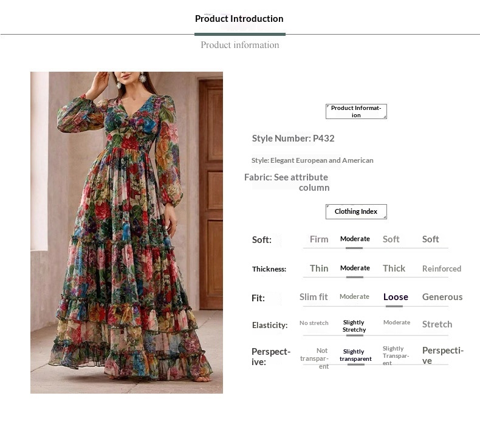Select Slightly transparent marked option
This screenshot has width=480, height=438.
[x=355, y=355]
